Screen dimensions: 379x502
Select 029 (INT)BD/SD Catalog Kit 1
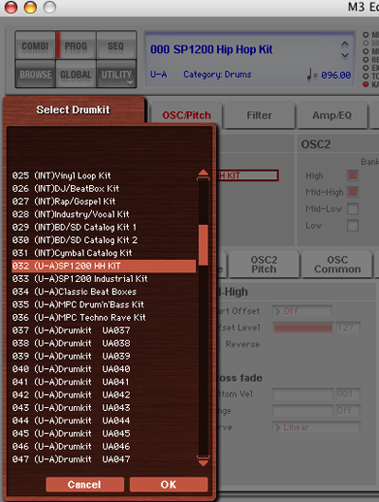pos(104,227)
